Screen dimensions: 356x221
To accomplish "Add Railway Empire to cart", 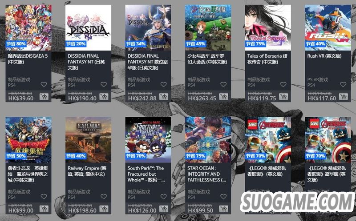I will coord(104,209).
